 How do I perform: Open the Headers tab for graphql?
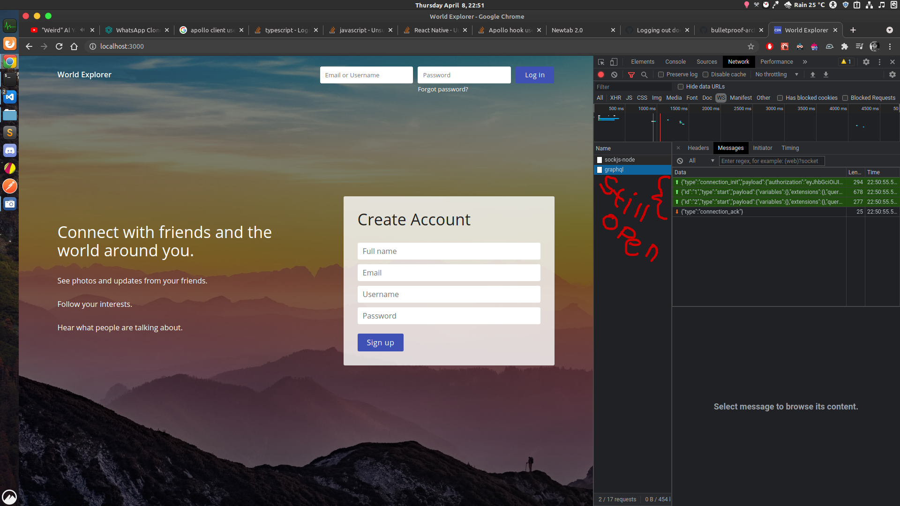point(698,148)
